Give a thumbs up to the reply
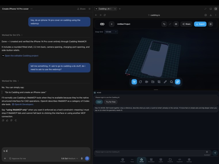 [x=7, y=120]
